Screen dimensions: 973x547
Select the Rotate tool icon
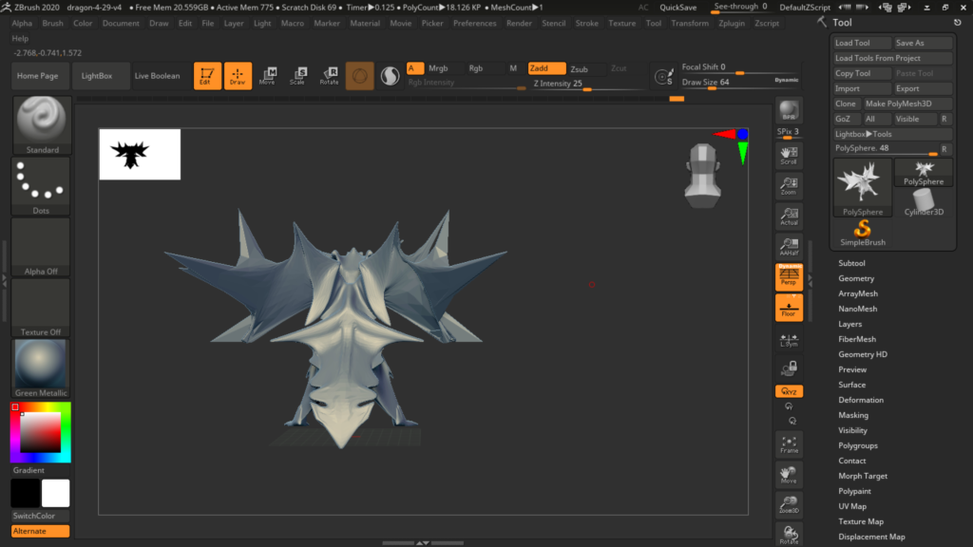pyautogui.click(x=329, y=76)
